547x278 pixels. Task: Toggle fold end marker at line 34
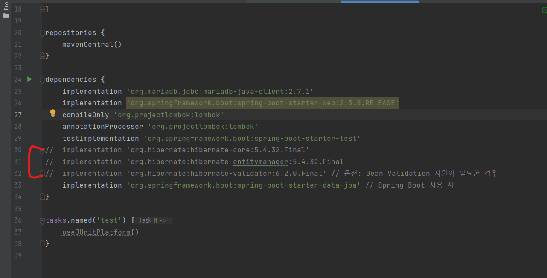pos(42,197)
